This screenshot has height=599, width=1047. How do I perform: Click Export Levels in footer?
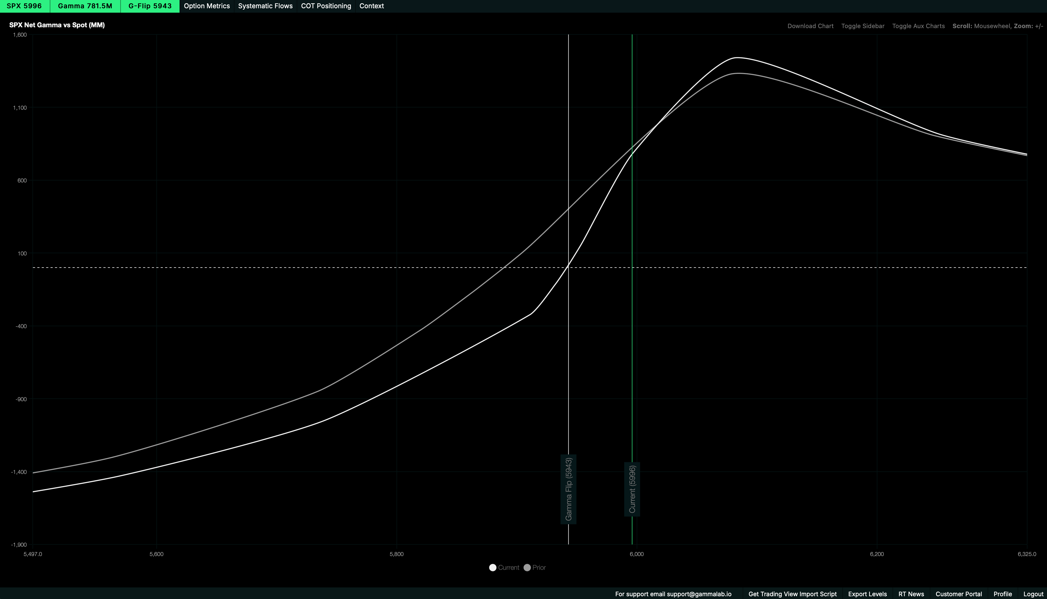pos(867,594)
